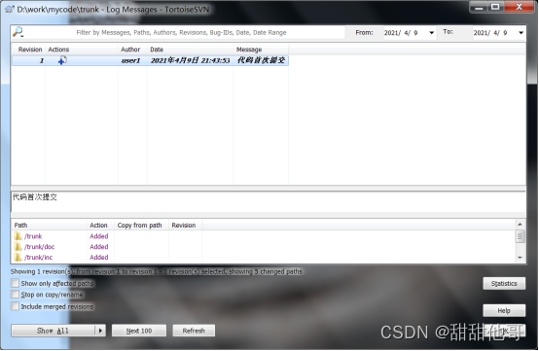Click the changed paths scrollbar up arrow

tap(520, 225)
